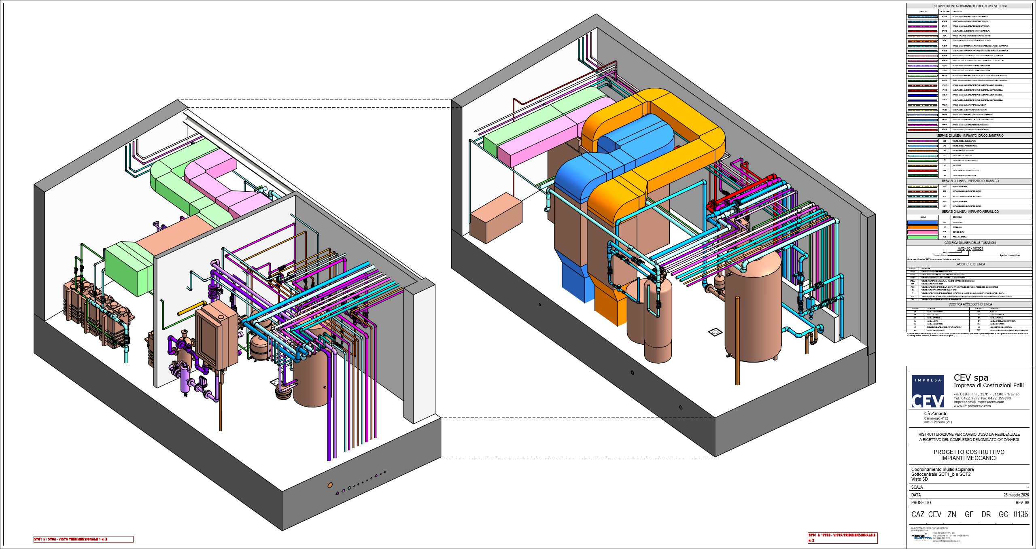Select the pink swatch in Impianto Aeraulico legend
Screen dimensions: 1036x549
(922, 232)
